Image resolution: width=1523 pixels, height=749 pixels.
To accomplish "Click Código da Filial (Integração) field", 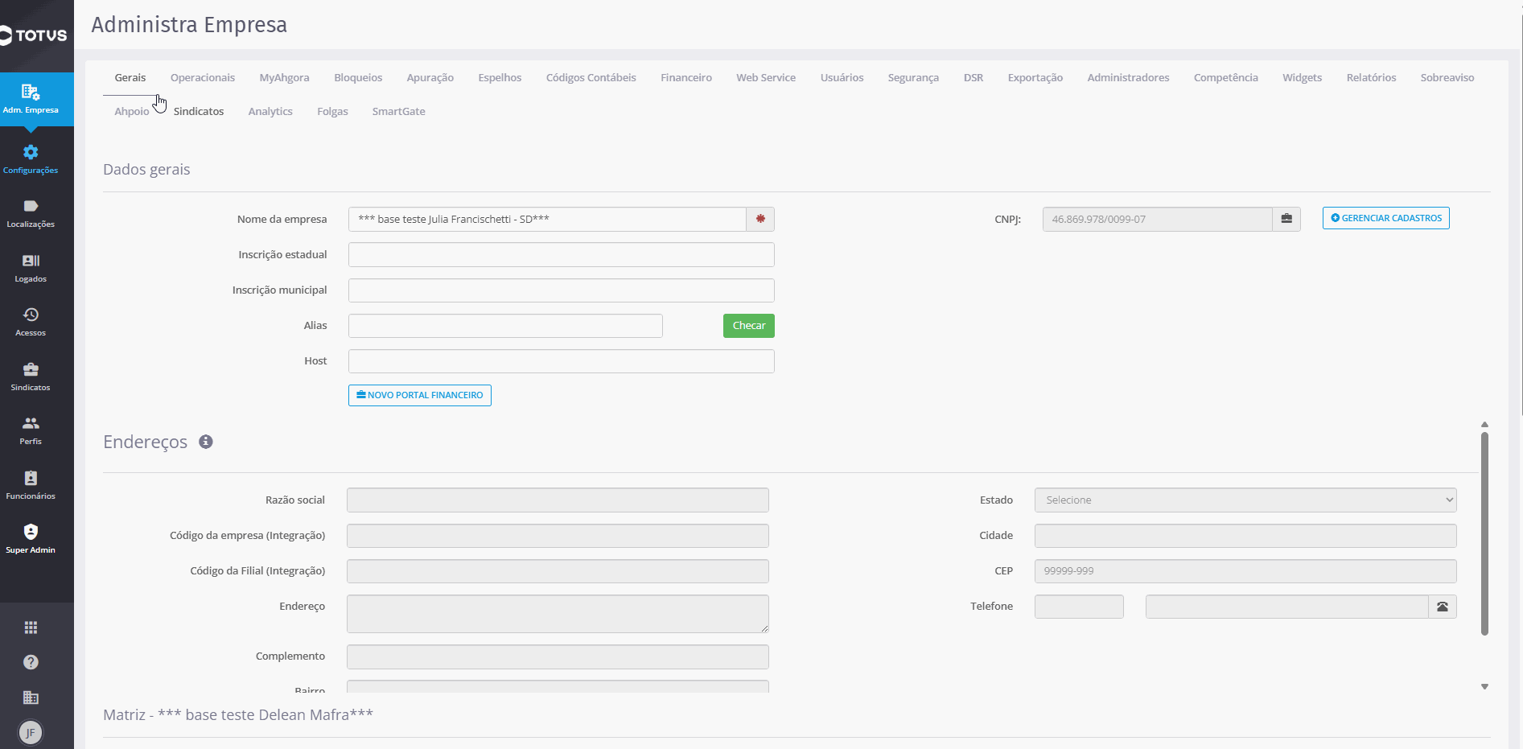I will click(x=558, y=571).
